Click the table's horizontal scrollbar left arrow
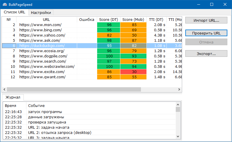This screenshot has width=232, height=142. [x=4, y=89]
